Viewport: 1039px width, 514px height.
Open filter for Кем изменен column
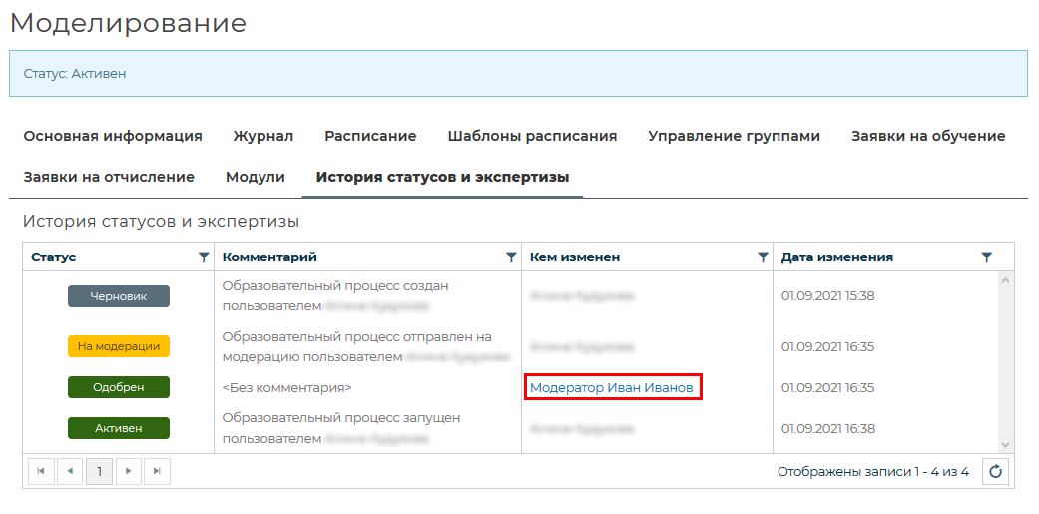point(763,257)
